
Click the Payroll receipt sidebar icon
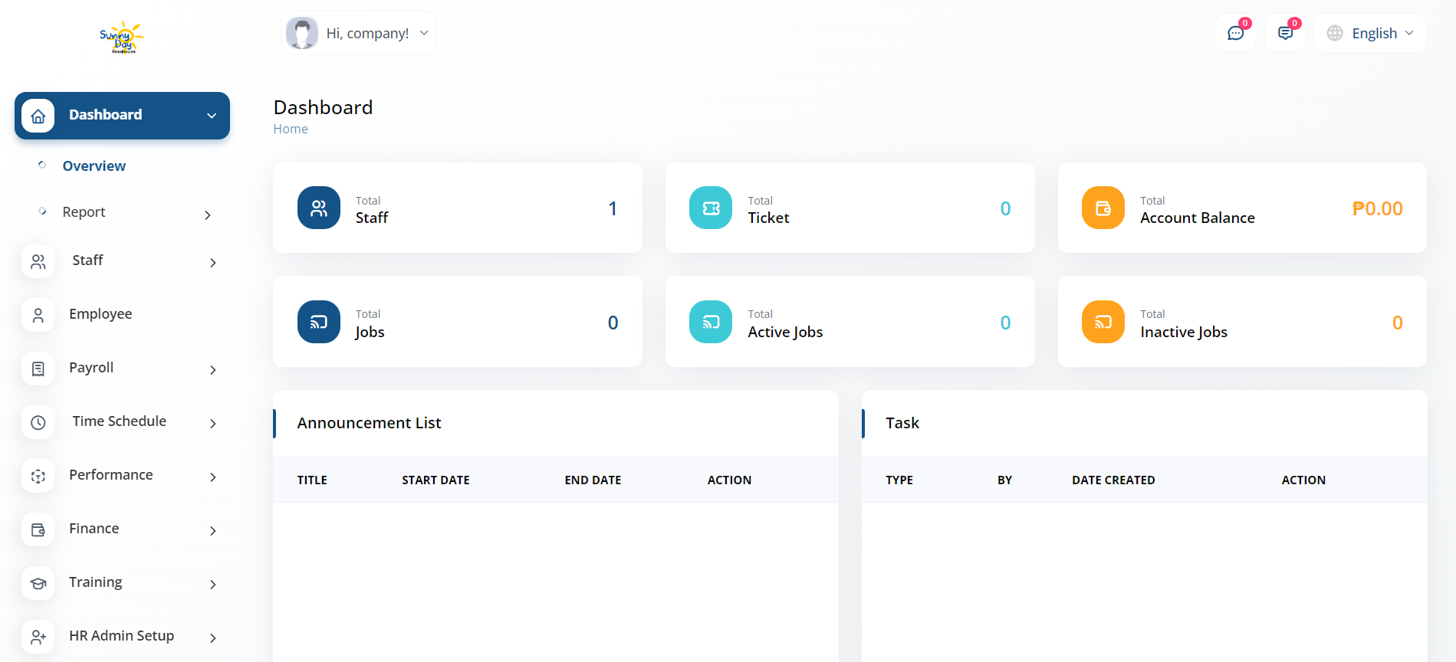coord(38,369)
